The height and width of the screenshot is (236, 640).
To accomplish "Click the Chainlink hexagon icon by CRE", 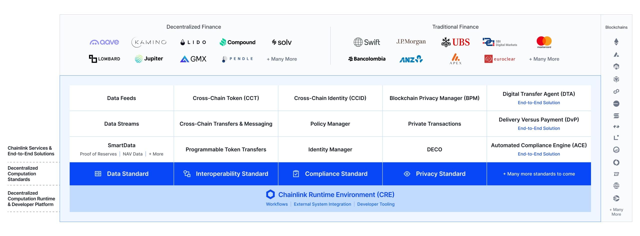I will pos(270,194).
